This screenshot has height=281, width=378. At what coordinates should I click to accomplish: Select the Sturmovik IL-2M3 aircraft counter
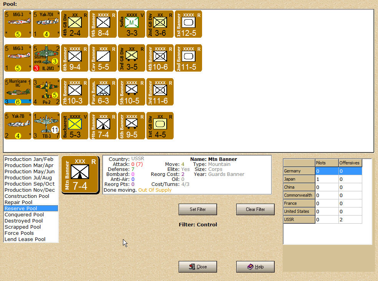(46, 58)
